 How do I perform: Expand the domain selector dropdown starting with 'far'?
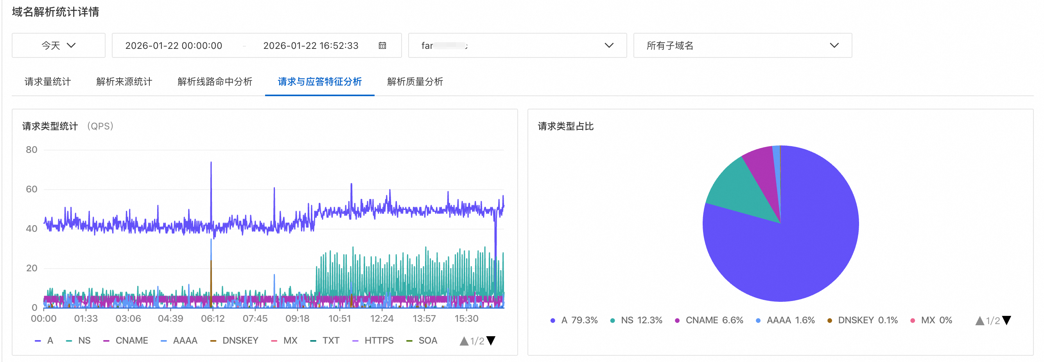coord(517,45)
